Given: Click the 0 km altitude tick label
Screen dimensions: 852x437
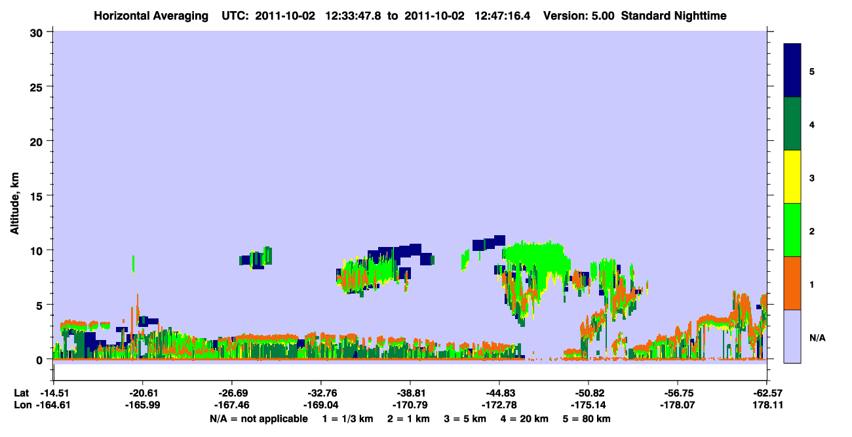Looking at the screenshot, I should 41,360.
